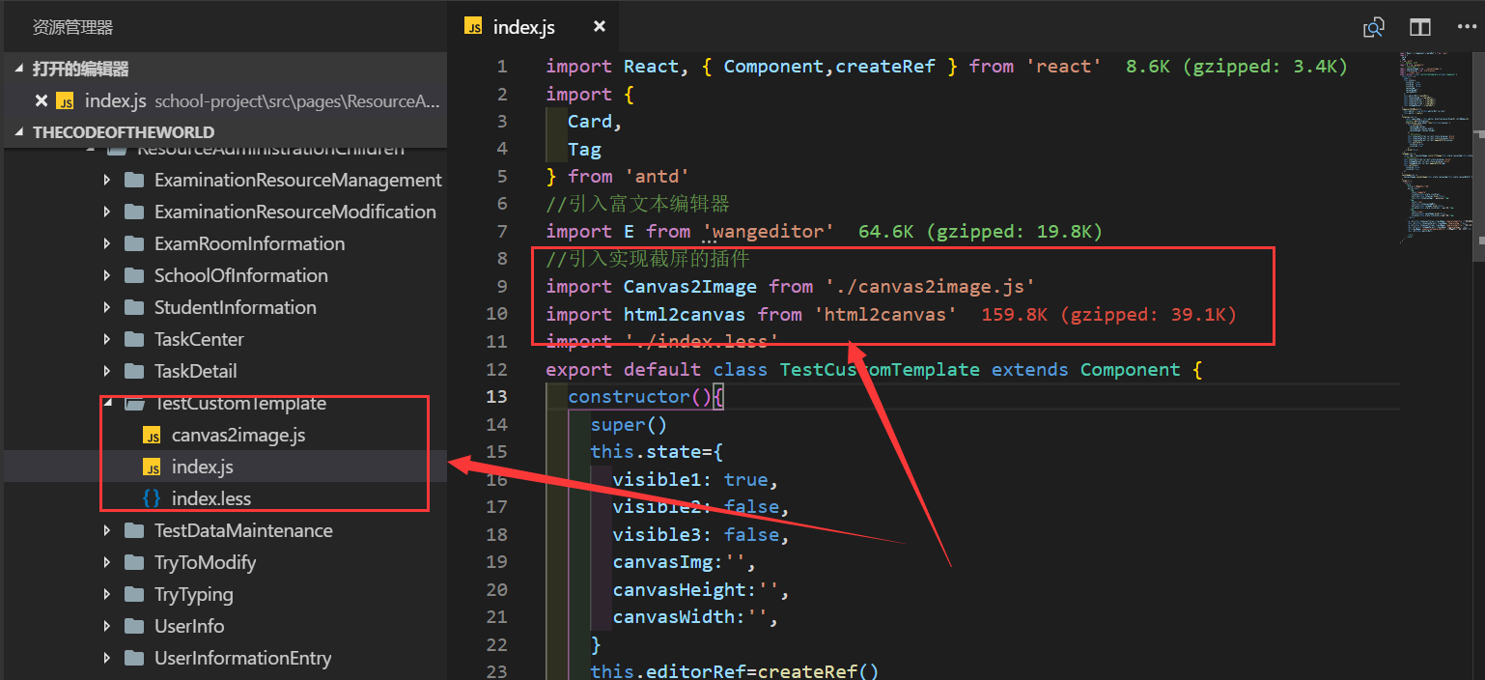Split the editor with the layout icon
Image resolution: width=1485 pixels, height=680 pixels.
pos(1420,27)
